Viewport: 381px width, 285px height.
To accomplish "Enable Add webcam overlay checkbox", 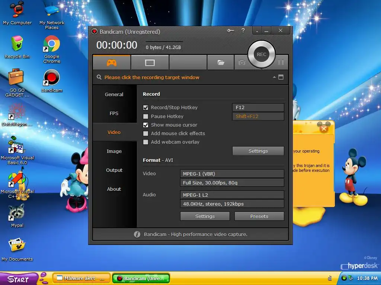I will [145, 142].
